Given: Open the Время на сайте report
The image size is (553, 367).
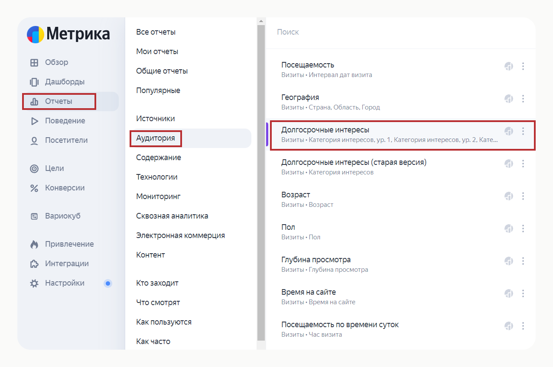Looking at the screenshot, I should point(309,292).
